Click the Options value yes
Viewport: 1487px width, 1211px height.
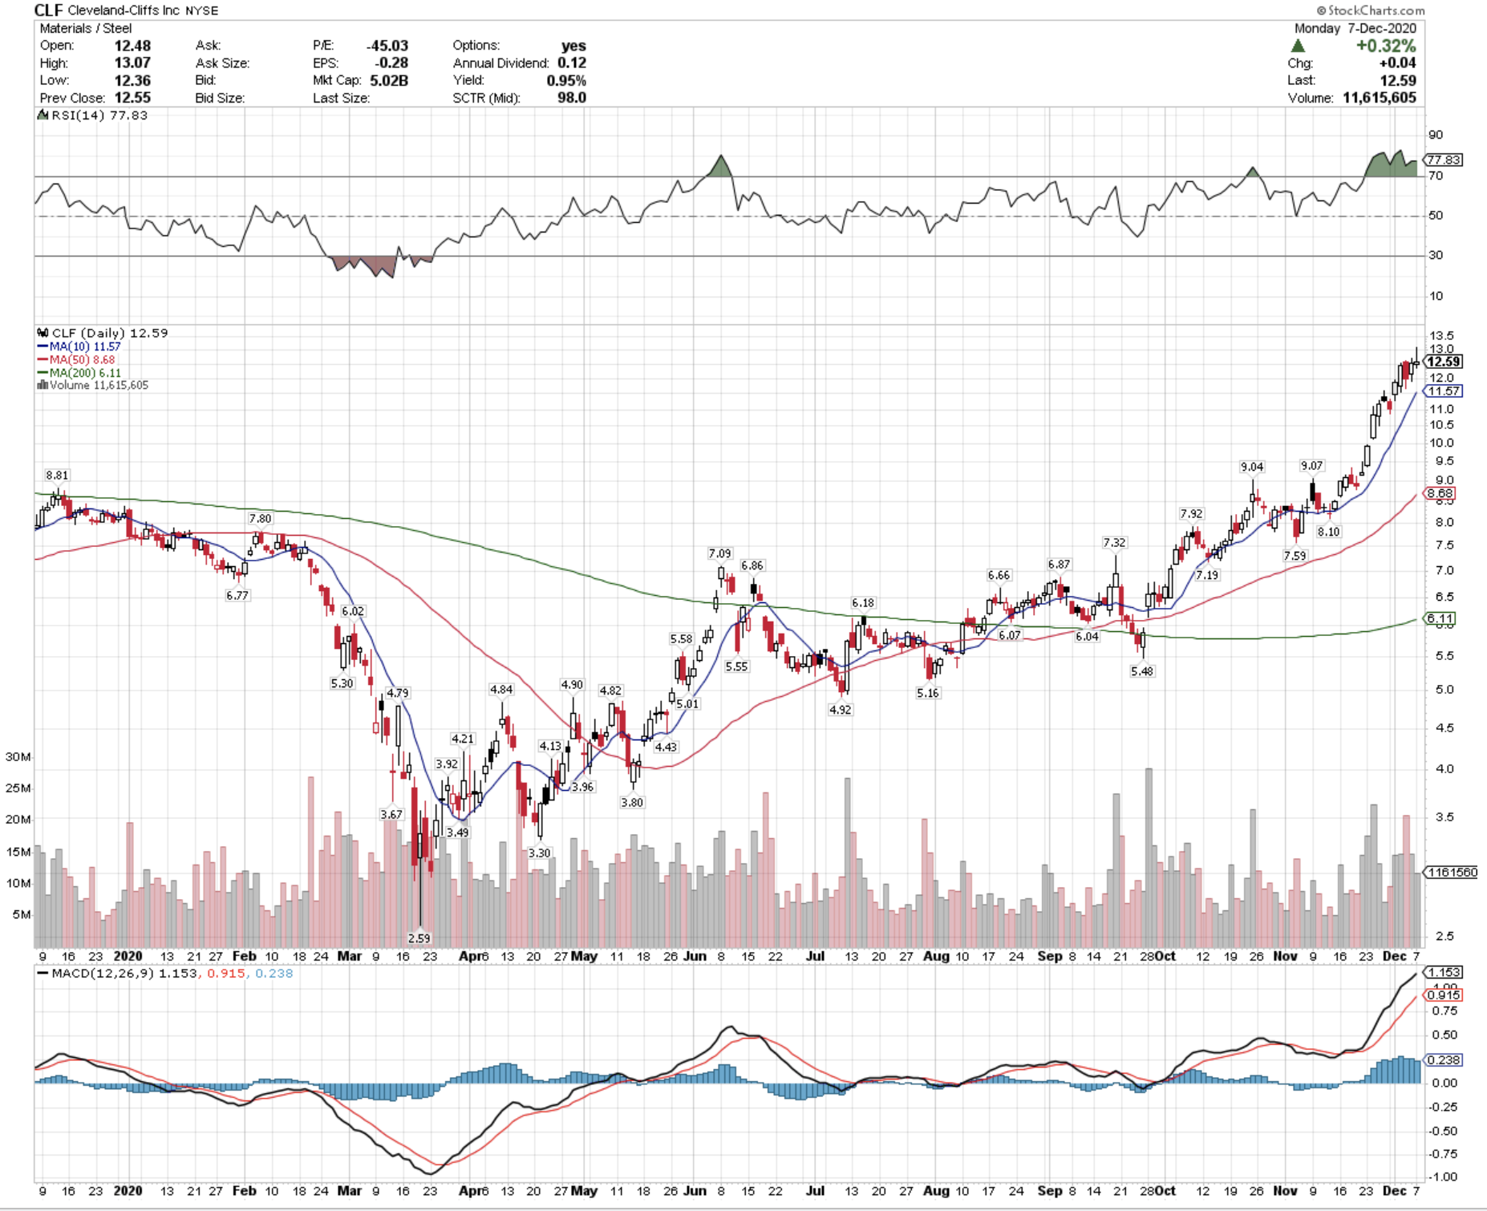pos(573,46)
